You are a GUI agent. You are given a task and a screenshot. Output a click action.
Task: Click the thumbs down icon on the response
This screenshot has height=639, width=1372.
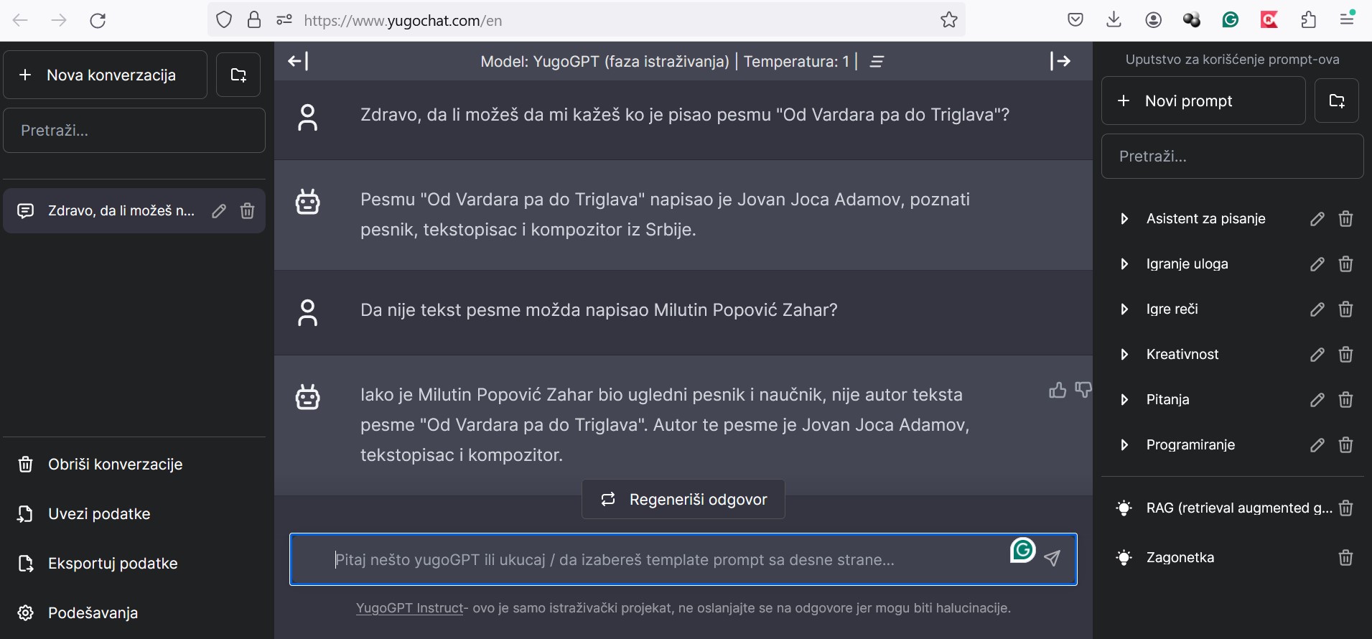pos(1083,390)
